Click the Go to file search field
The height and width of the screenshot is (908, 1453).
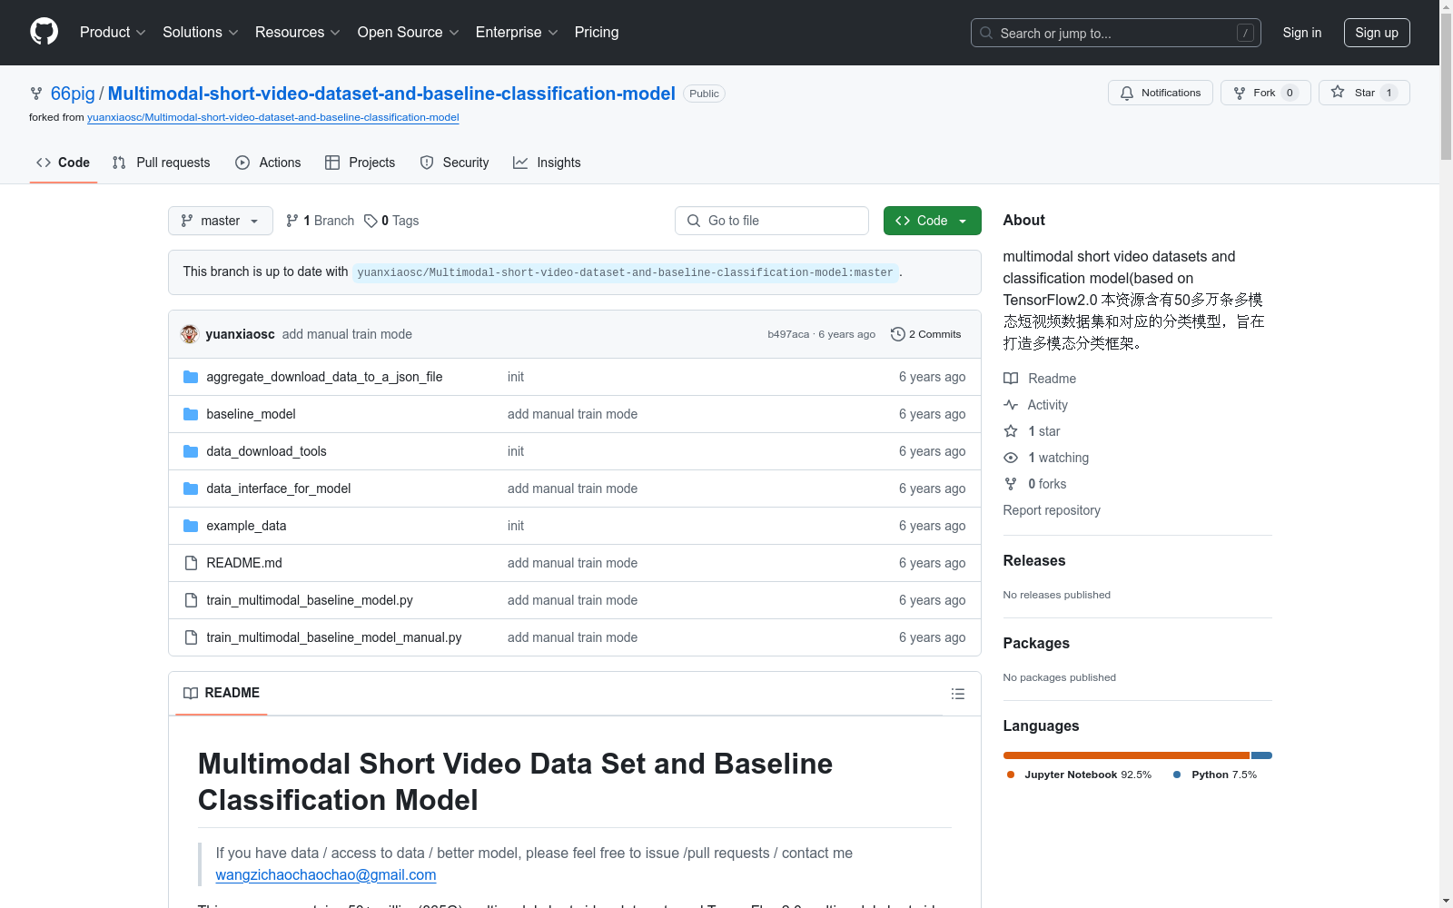click(772, 221)
